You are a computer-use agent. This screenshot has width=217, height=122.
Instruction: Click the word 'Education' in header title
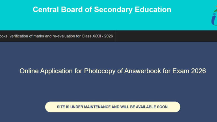153,10
